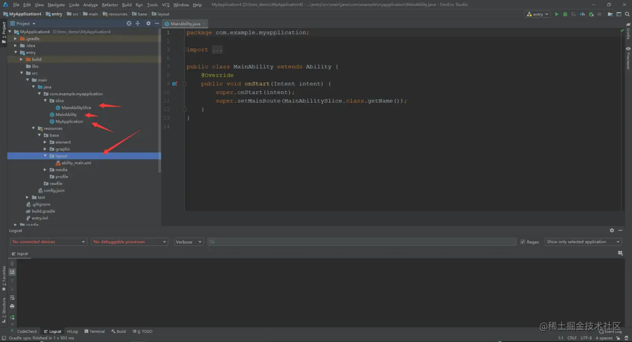This screenshot has height=342, width=632.
Task: Click the grey Stop square in toolbar
Action: tap(599, 14)
